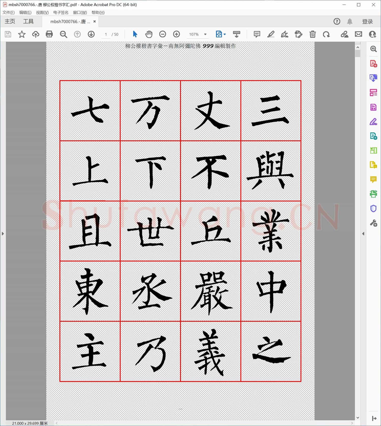Open green PDF send tool icon
The width and height of the screenshot is (381, 426).
point(373,136)
